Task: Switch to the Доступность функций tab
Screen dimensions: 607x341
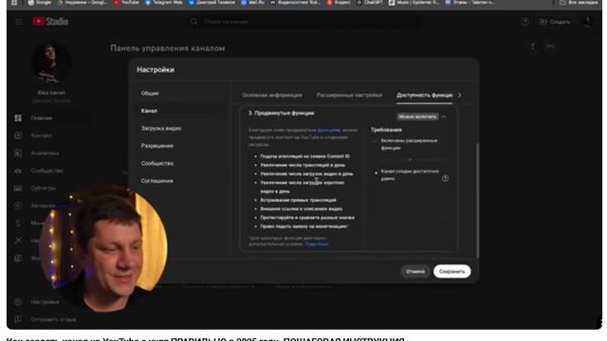Action: pos(424,95)
